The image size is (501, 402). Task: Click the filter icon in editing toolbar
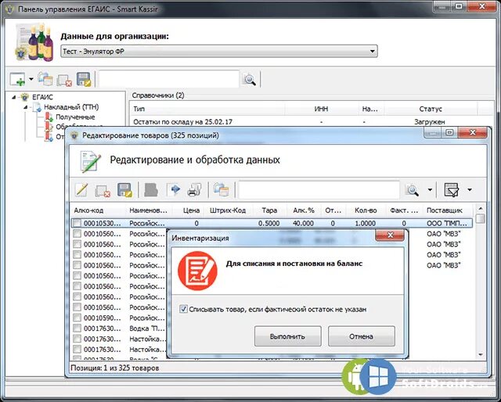point(452,190)
